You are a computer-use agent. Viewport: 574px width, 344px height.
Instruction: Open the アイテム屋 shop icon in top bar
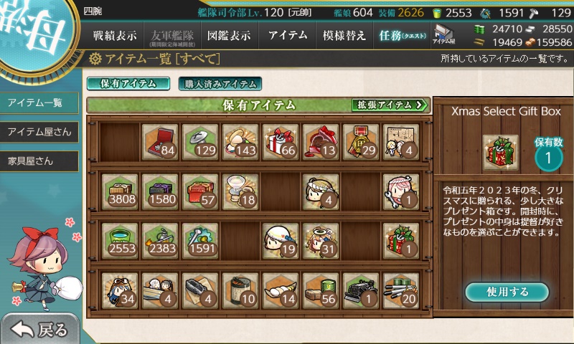(x=443, y=34)
